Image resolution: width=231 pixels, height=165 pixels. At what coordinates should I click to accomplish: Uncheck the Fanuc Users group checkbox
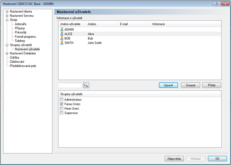(61, 104)
